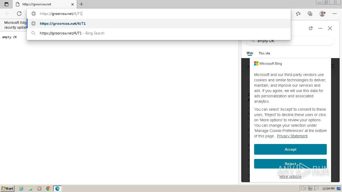The width and height of the screenshot is (342, 192).
Task: Accept the Bing cookies
Action: pos(290,149)
